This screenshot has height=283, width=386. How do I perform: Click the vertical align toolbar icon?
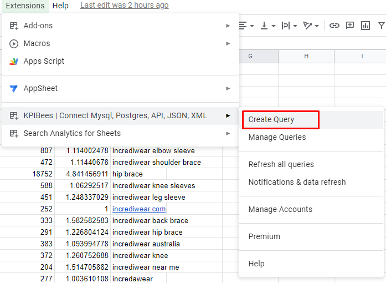click(x=264, y=26)
